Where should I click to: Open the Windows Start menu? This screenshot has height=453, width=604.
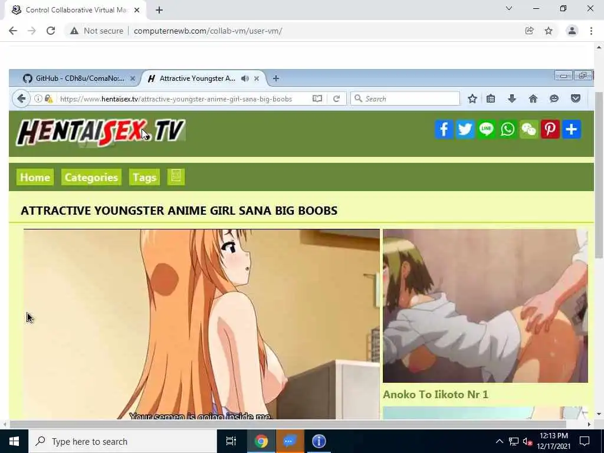coord(14,441)
